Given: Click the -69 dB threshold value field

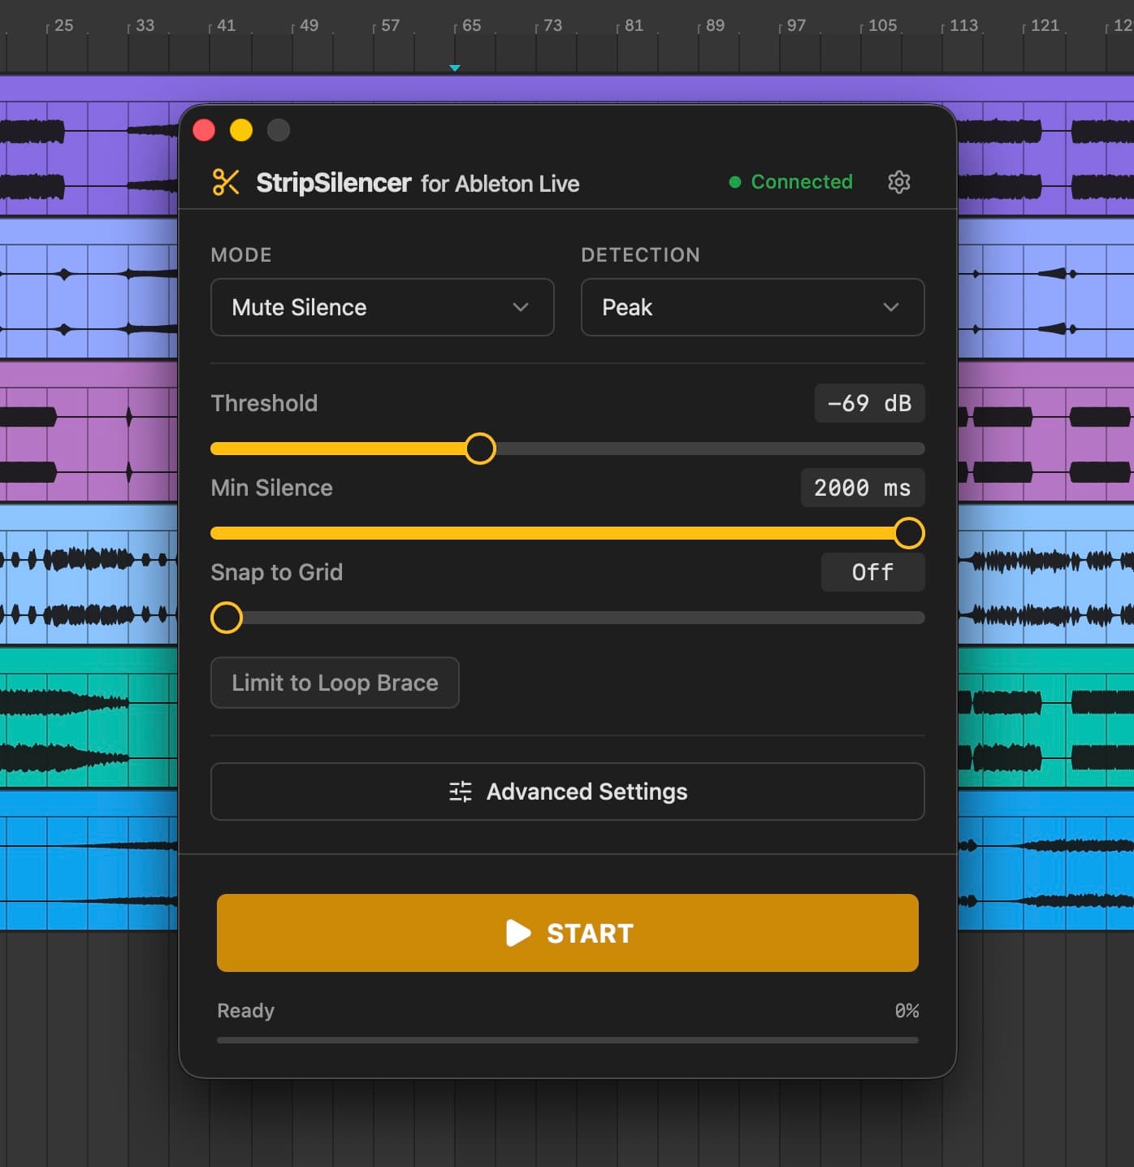Looking at the screenshot, I should pos(869,403).
